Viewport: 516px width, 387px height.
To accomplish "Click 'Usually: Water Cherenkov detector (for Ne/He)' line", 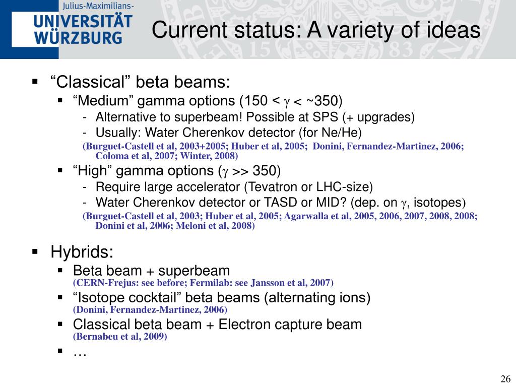I will (229, 133).
